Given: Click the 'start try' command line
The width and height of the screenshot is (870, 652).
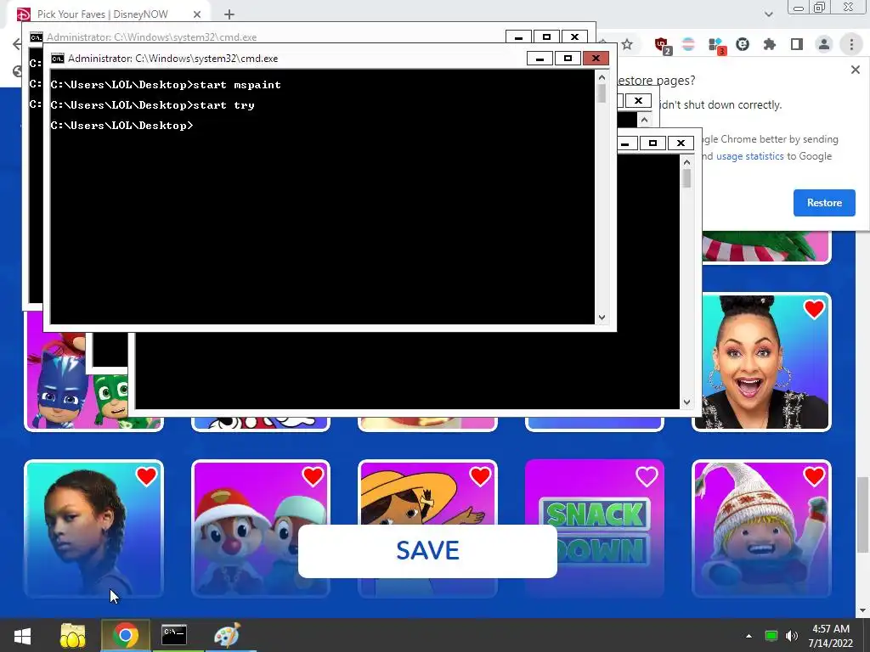Looking at the screenshot, I should tap(152, 105).
